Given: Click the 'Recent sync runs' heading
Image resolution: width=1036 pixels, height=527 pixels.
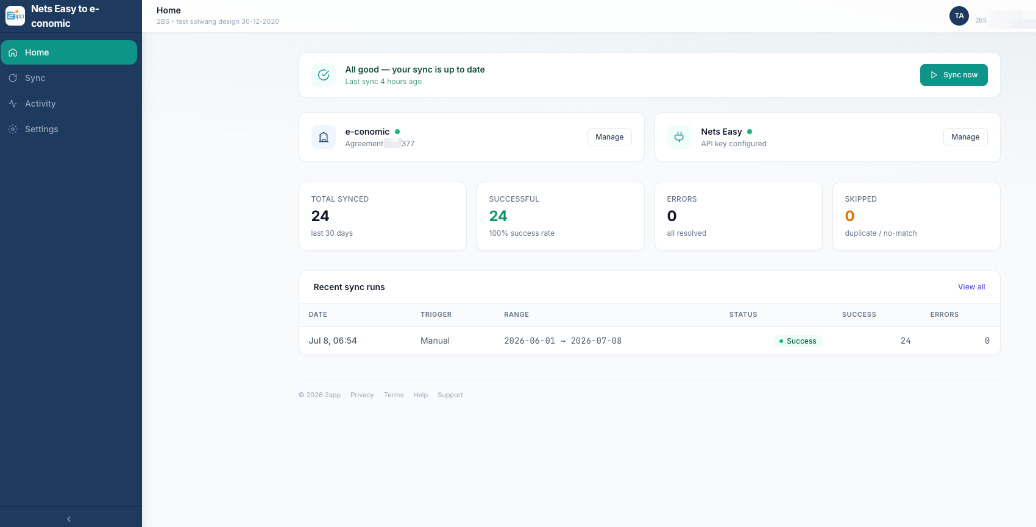Looking at the screenshot, I should click(349, 287).
